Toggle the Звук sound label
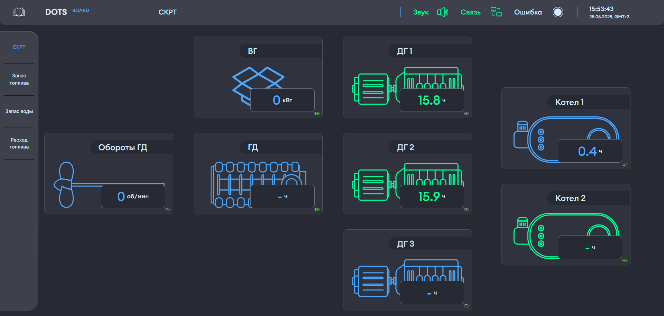Screen dimensions: 664x316 [421, 12]
